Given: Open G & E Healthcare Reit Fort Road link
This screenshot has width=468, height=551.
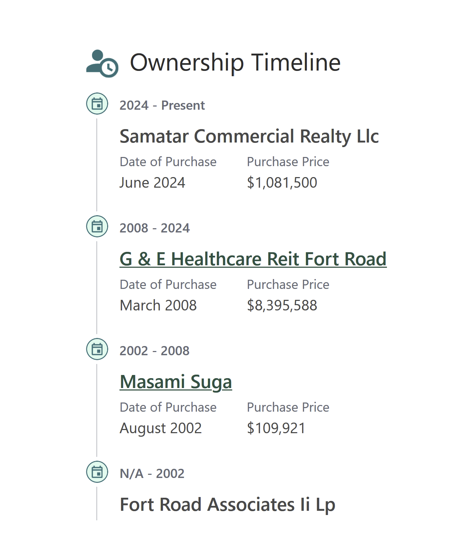Looking at the screenshot, I should click(253, 259).
